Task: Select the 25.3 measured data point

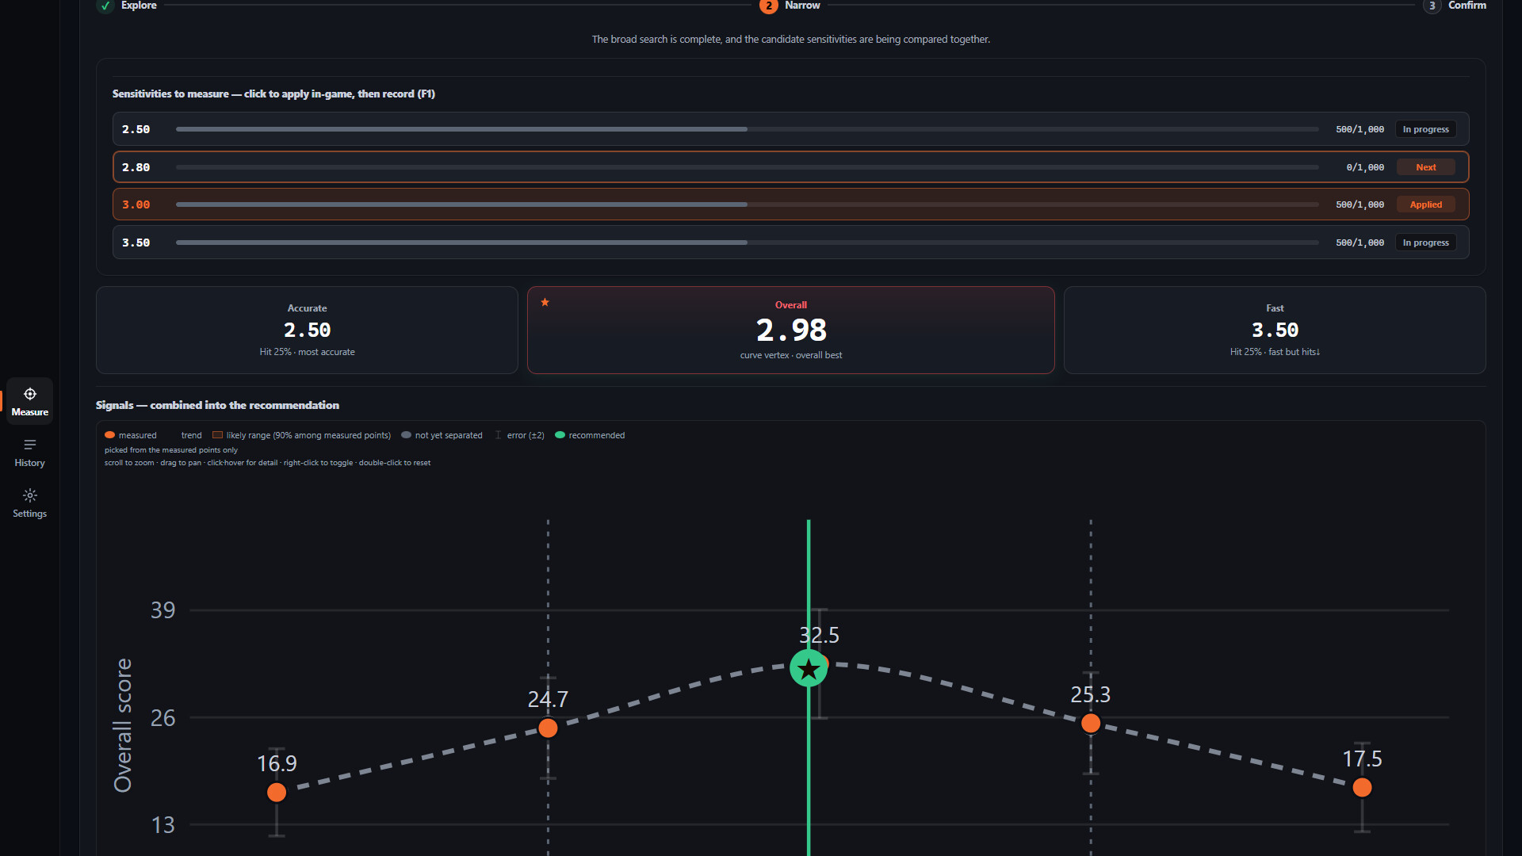Action: [1091, 723]
